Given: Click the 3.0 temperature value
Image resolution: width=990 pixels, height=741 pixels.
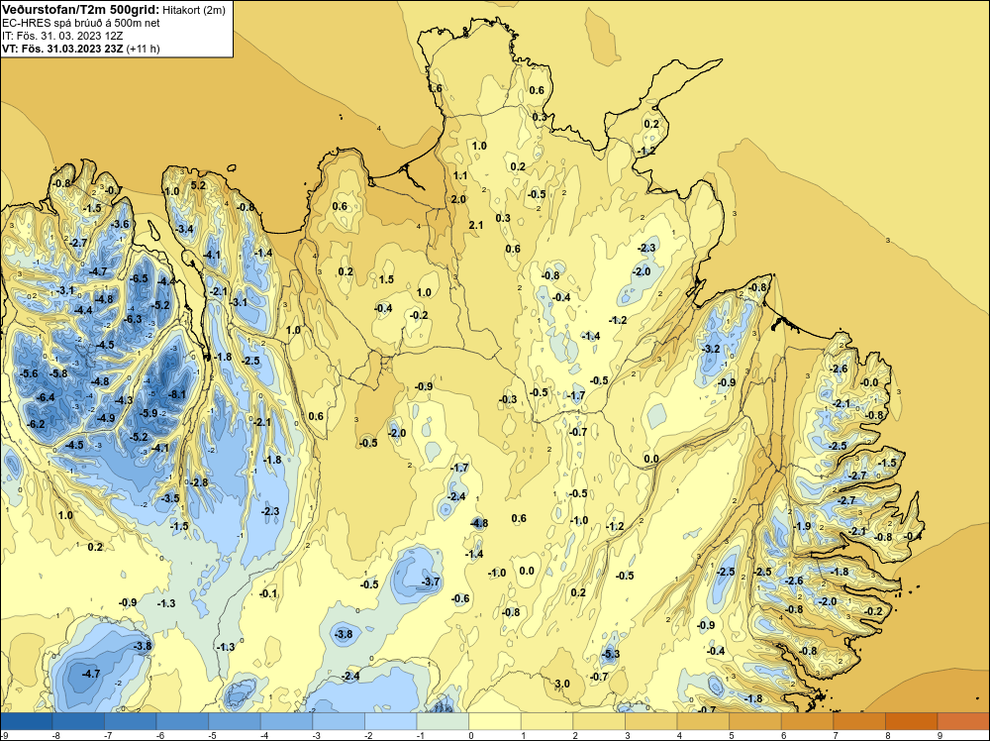Looking at the screenshot, I should pyautogui.click(x=562, y=684).
